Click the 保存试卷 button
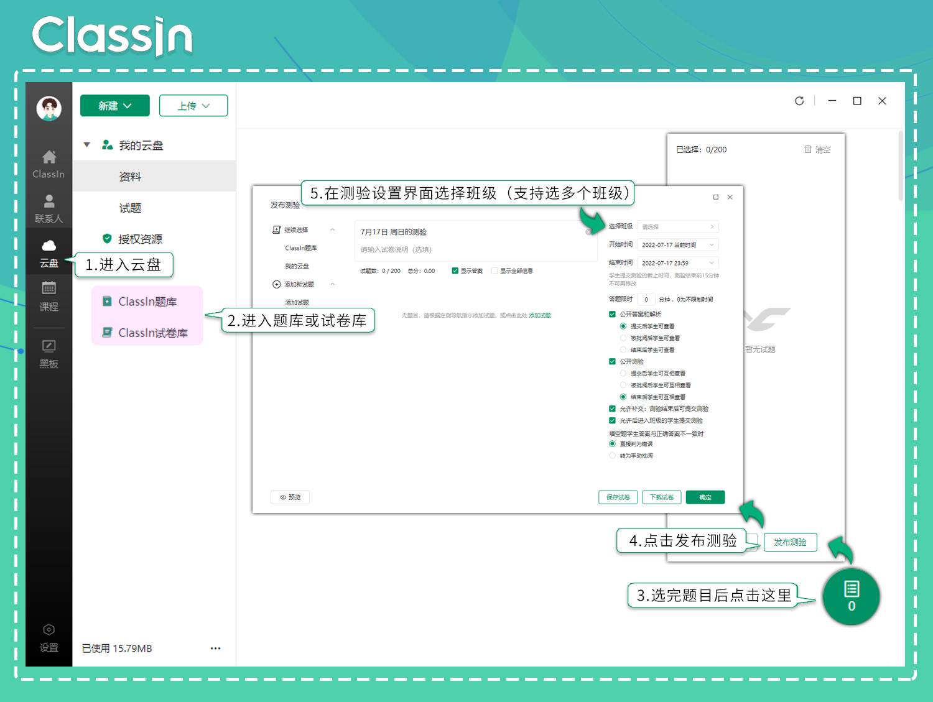This screenshot has width=933, height=702. [618, 497]
